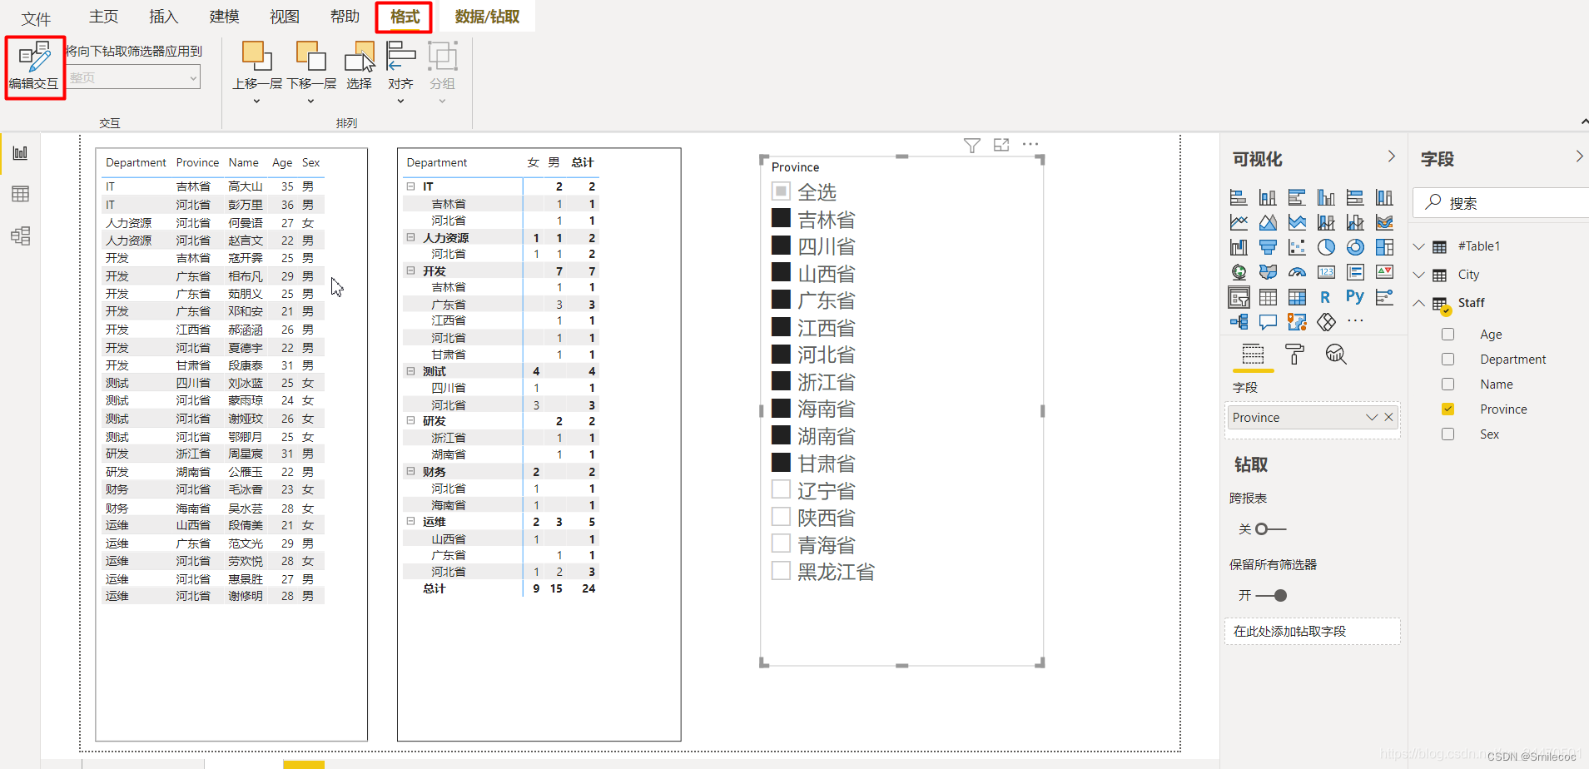Check 黑龙江省 in Province slicer

coord(781,571)
